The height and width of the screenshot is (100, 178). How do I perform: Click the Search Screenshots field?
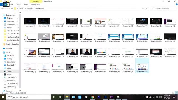[x=163, y=9]
